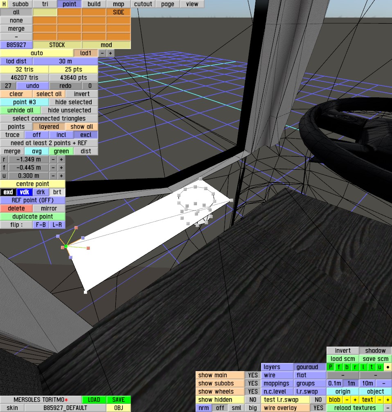Export model with OBJ button
The height and width of the screenshot is (412, 392).
118,408
